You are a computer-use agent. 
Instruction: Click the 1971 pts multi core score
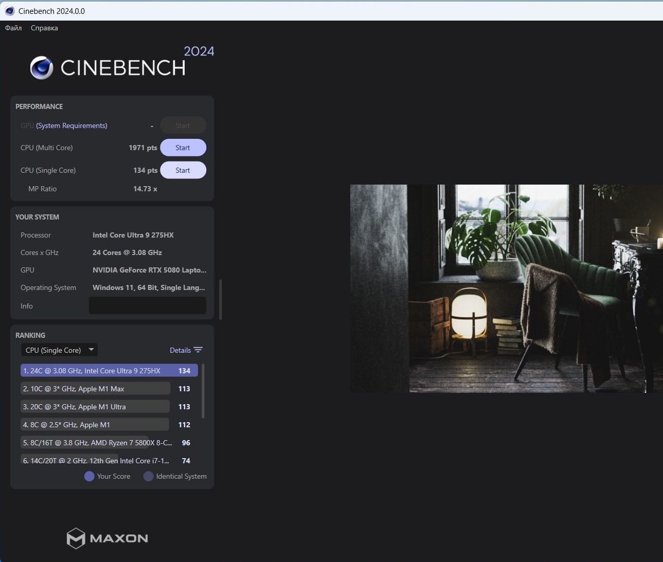143,148
